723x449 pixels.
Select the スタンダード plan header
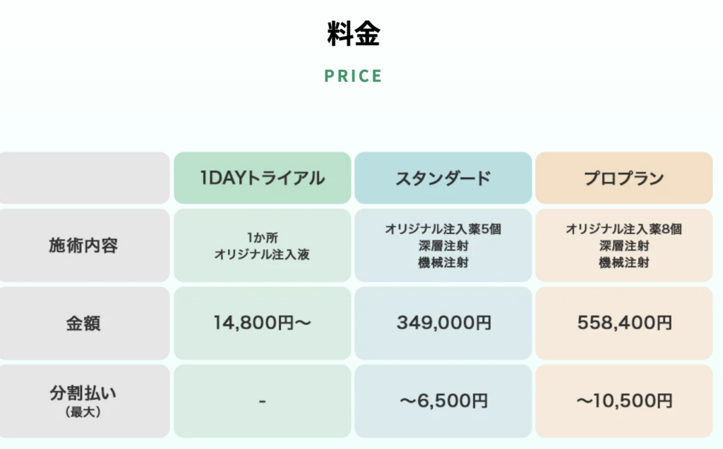pos(443,178)
